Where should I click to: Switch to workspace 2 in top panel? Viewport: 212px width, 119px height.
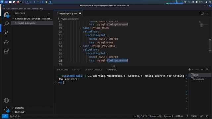click(x=31, y=2)
